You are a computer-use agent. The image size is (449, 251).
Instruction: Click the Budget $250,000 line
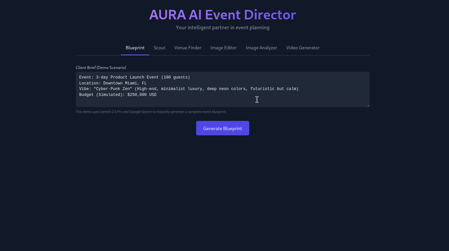pos(118,95)
